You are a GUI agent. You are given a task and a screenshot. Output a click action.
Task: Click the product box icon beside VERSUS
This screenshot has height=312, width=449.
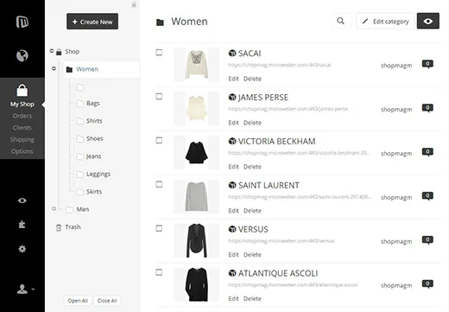click(232, 229)
